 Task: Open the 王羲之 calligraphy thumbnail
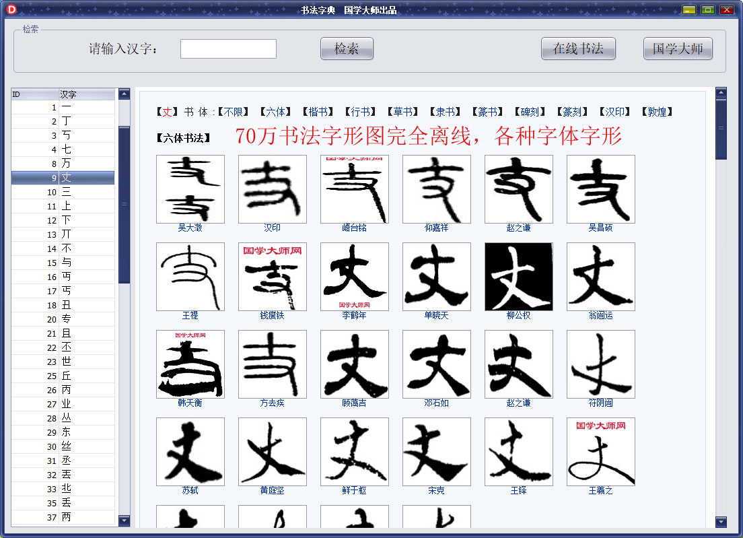click(x=601, y=452)
